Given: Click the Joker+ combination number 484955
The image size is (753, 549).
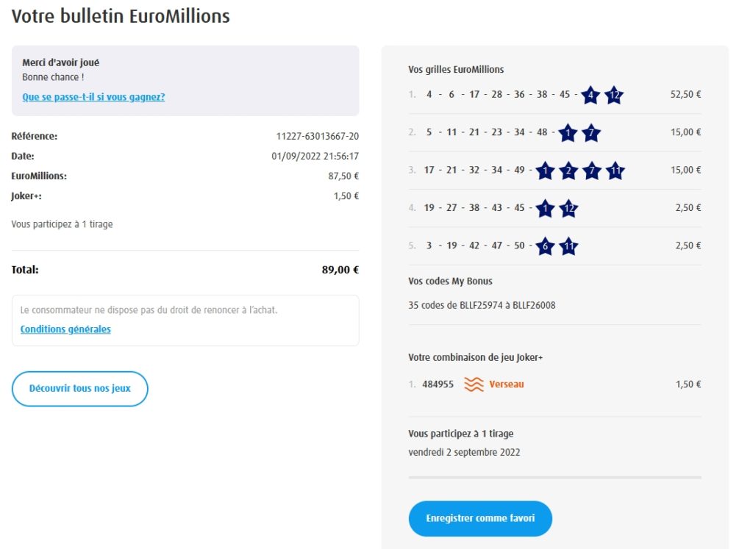Looking at the screenshot, I should 438,384.
